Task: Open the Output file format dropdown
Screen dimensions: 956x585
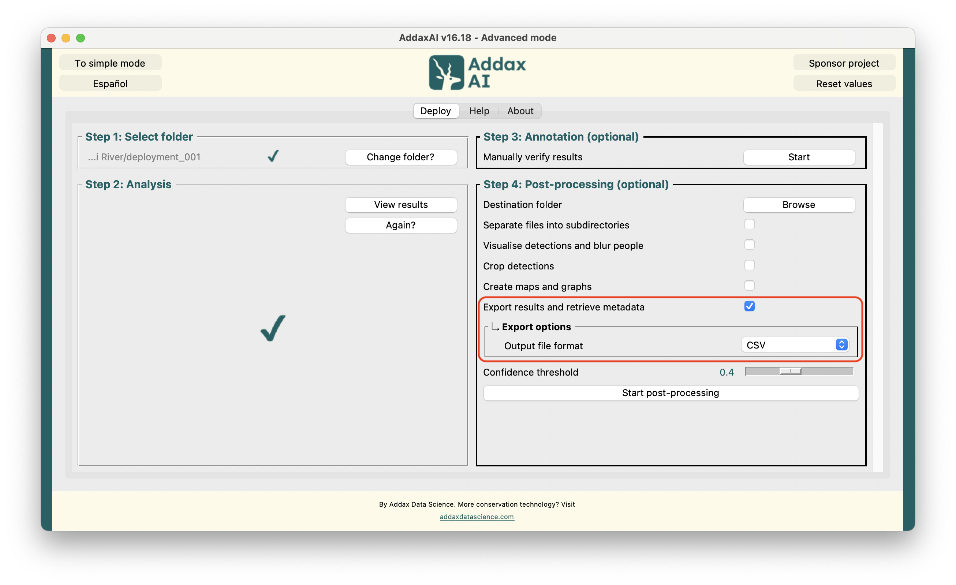Action: (795, 345)
